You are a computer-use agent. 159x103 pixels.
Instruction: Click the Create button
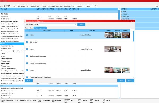pos(130,81)
